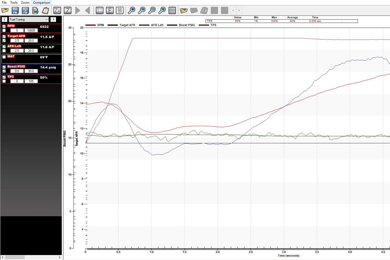Click Boost PSIG minimum field 0.0

click(x=17, y=71)
